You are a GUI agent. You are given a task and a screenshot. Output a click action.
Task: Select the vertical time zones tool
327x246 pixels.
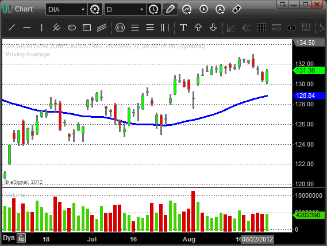pyautogui.click(x=164, y=28)
